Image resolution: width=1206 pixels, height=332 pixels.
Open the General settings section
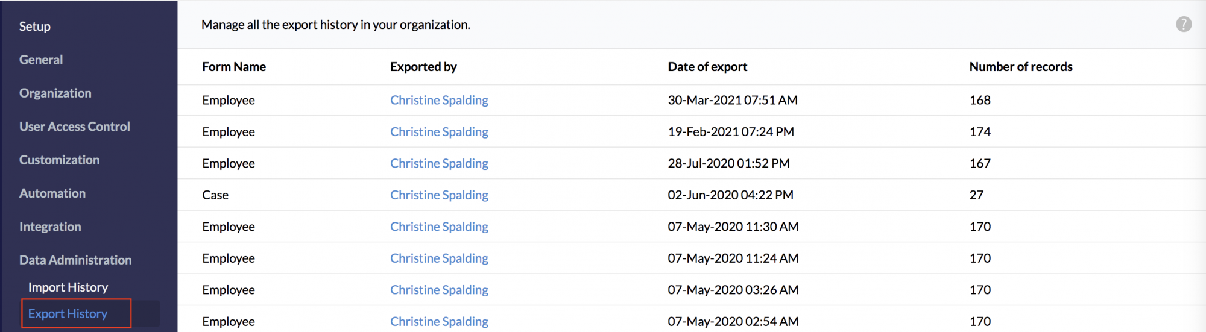tap(41, 60)
